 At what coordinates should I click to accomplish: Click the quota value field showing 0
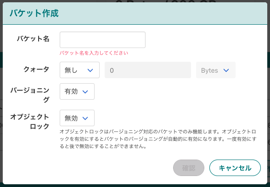(x=148, y=70)
